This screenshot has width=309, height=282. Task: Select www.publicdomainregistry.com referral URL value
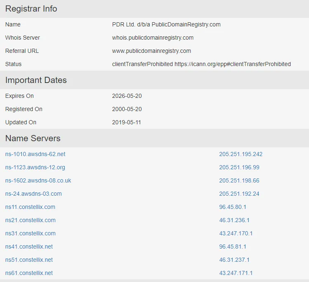(x=151, y=51)
